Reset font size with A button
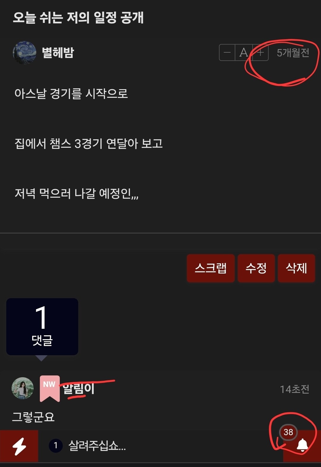The height and width of the screenshot is (467, 321). point(244,53)
